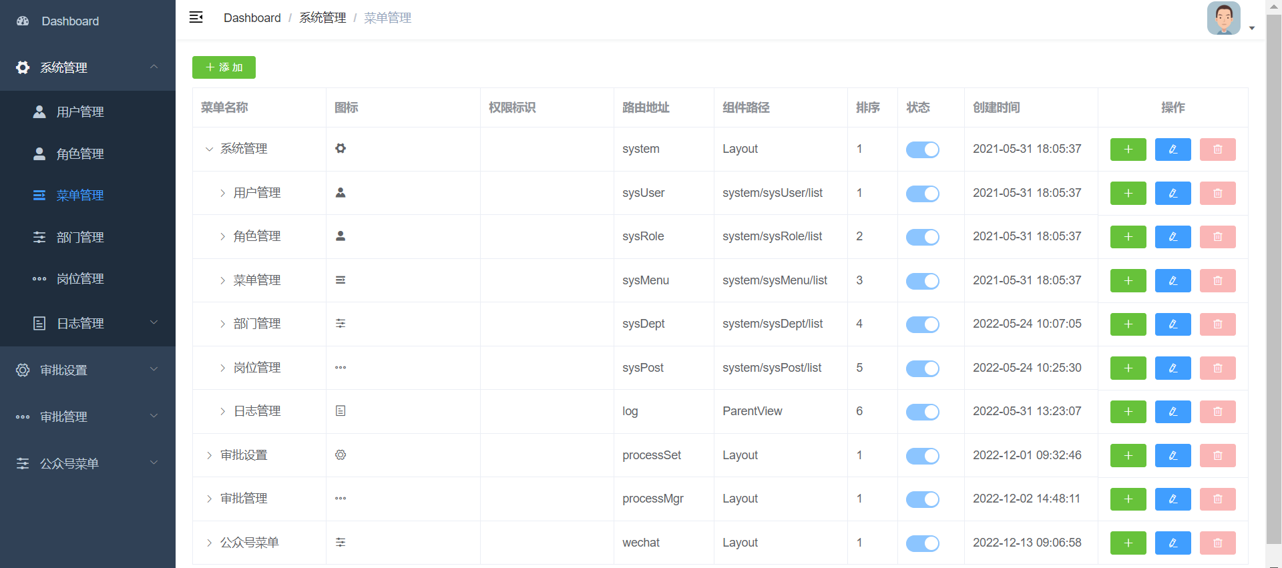Viewport: 1282px width, 568px height.
Task: Delete the sysRole menu row
Action: pos(1218,237)
